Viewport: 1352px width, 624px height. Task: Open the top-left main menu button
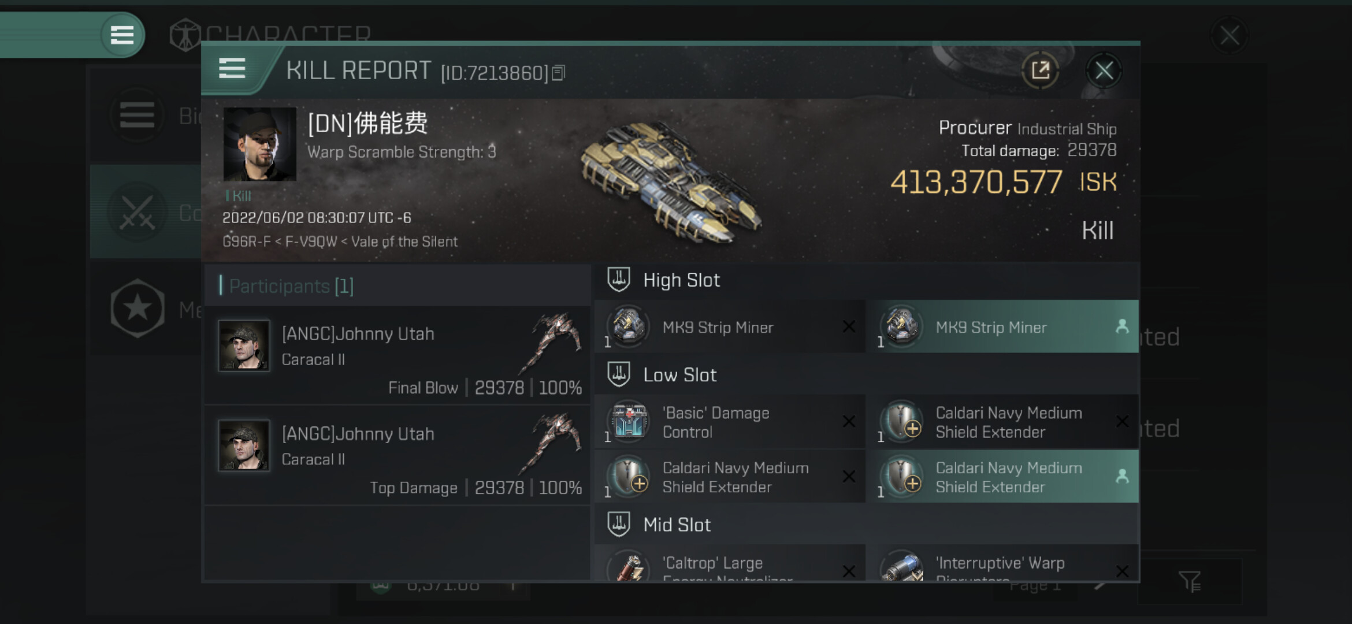[x=122, y=35]
